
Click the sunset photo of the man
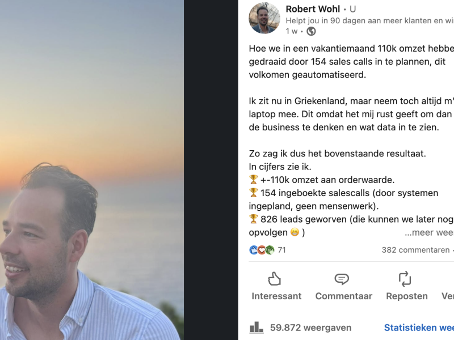pos(92,170)
